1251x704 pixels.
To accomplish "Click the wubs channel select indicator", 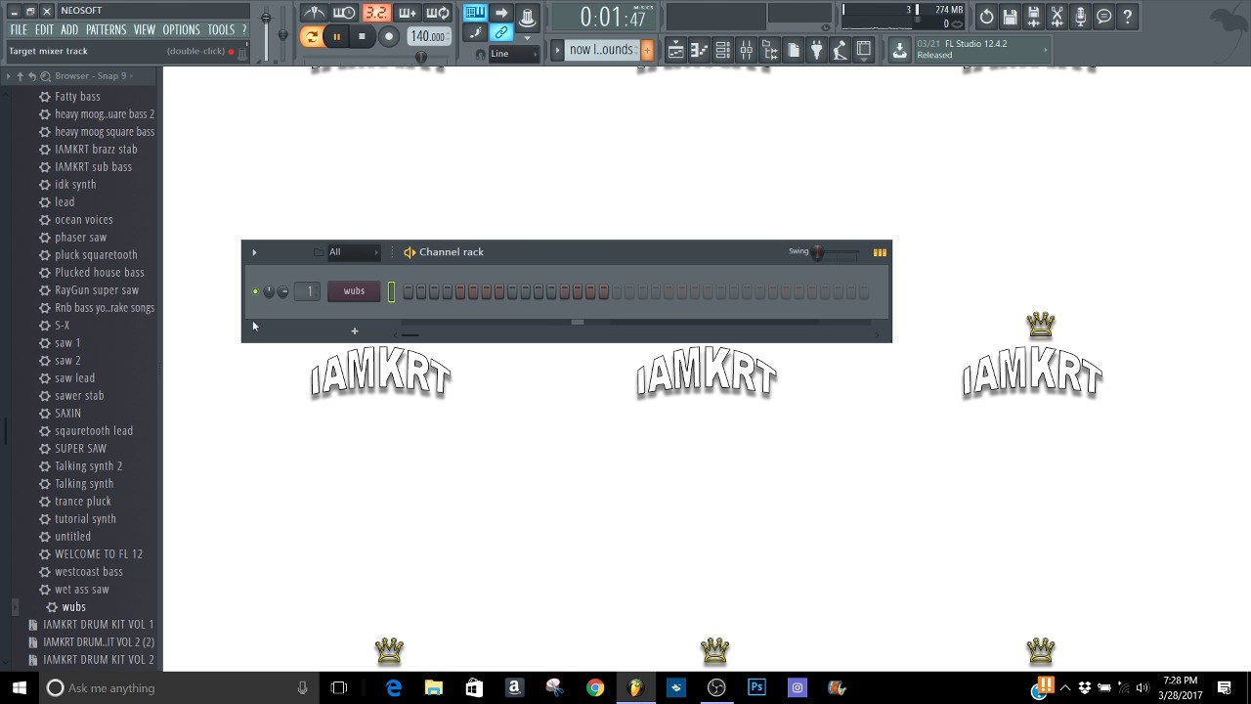I will point(391,291).
